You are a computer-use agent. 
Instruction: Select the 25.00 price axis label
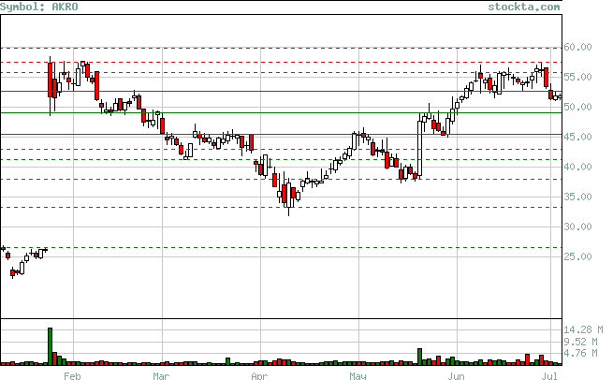point(577,256)
